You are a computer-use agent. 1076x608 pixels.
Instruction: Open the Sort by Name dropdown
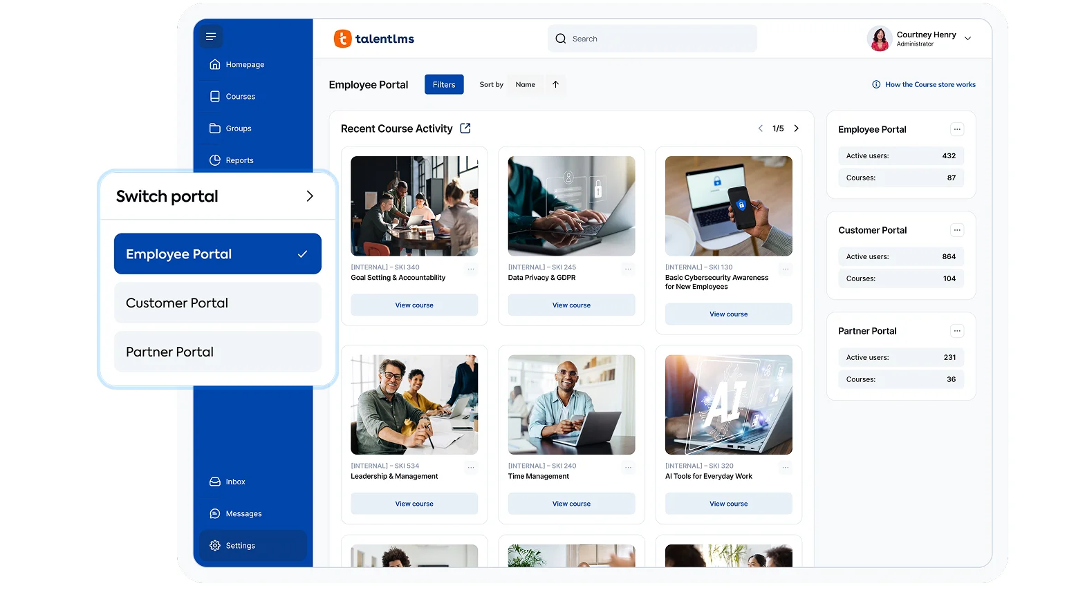(x=526, y=84)
